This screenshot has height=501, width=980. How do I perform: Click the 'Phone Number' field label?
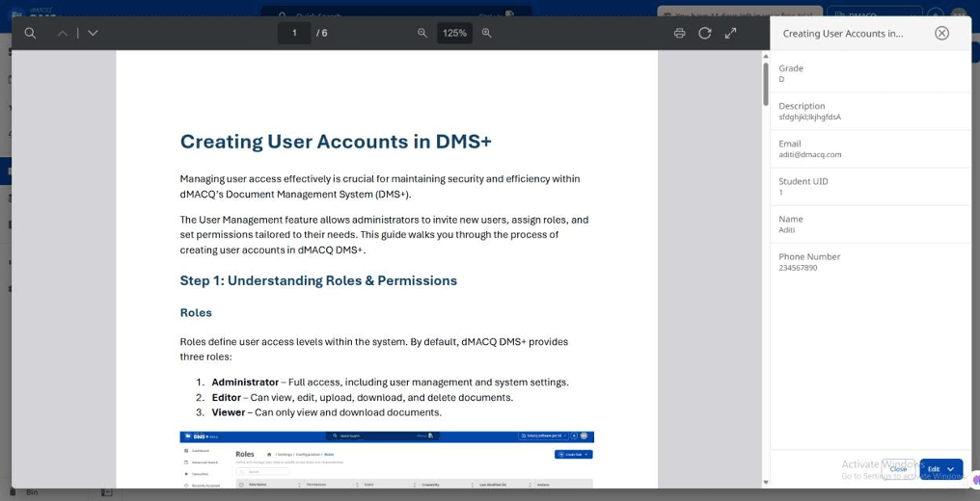[809, 257]
